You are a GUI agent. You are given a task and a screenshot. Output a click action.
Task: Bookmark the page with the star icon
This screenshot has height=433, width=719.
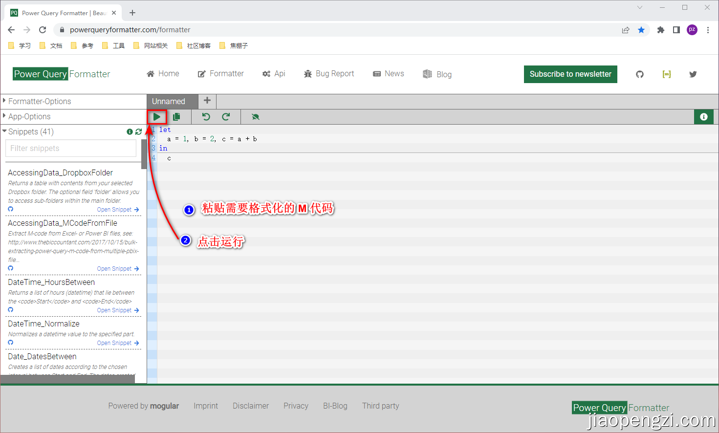click(x=641, y=30)
